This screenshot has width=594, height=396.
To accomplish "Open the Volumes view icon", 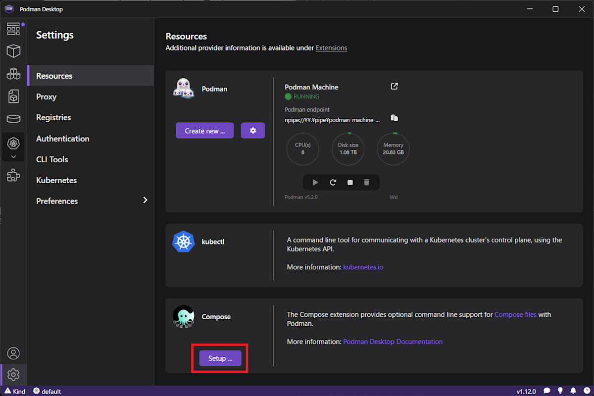I will pyautogui.click(x=13, y=119).
